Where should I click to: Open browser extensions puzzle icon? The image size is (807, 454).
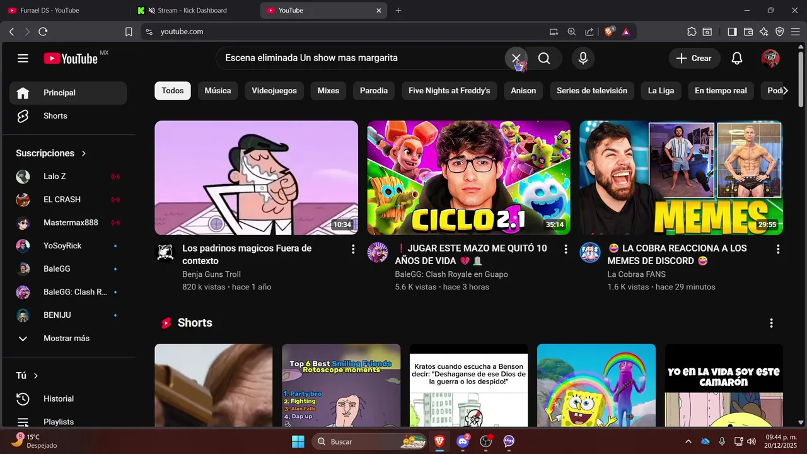point(692,32)
